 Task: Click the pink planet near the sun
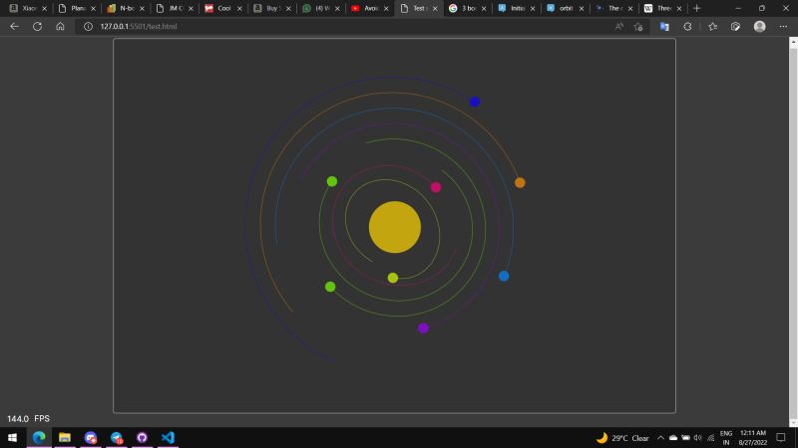(x=436, y=187)
